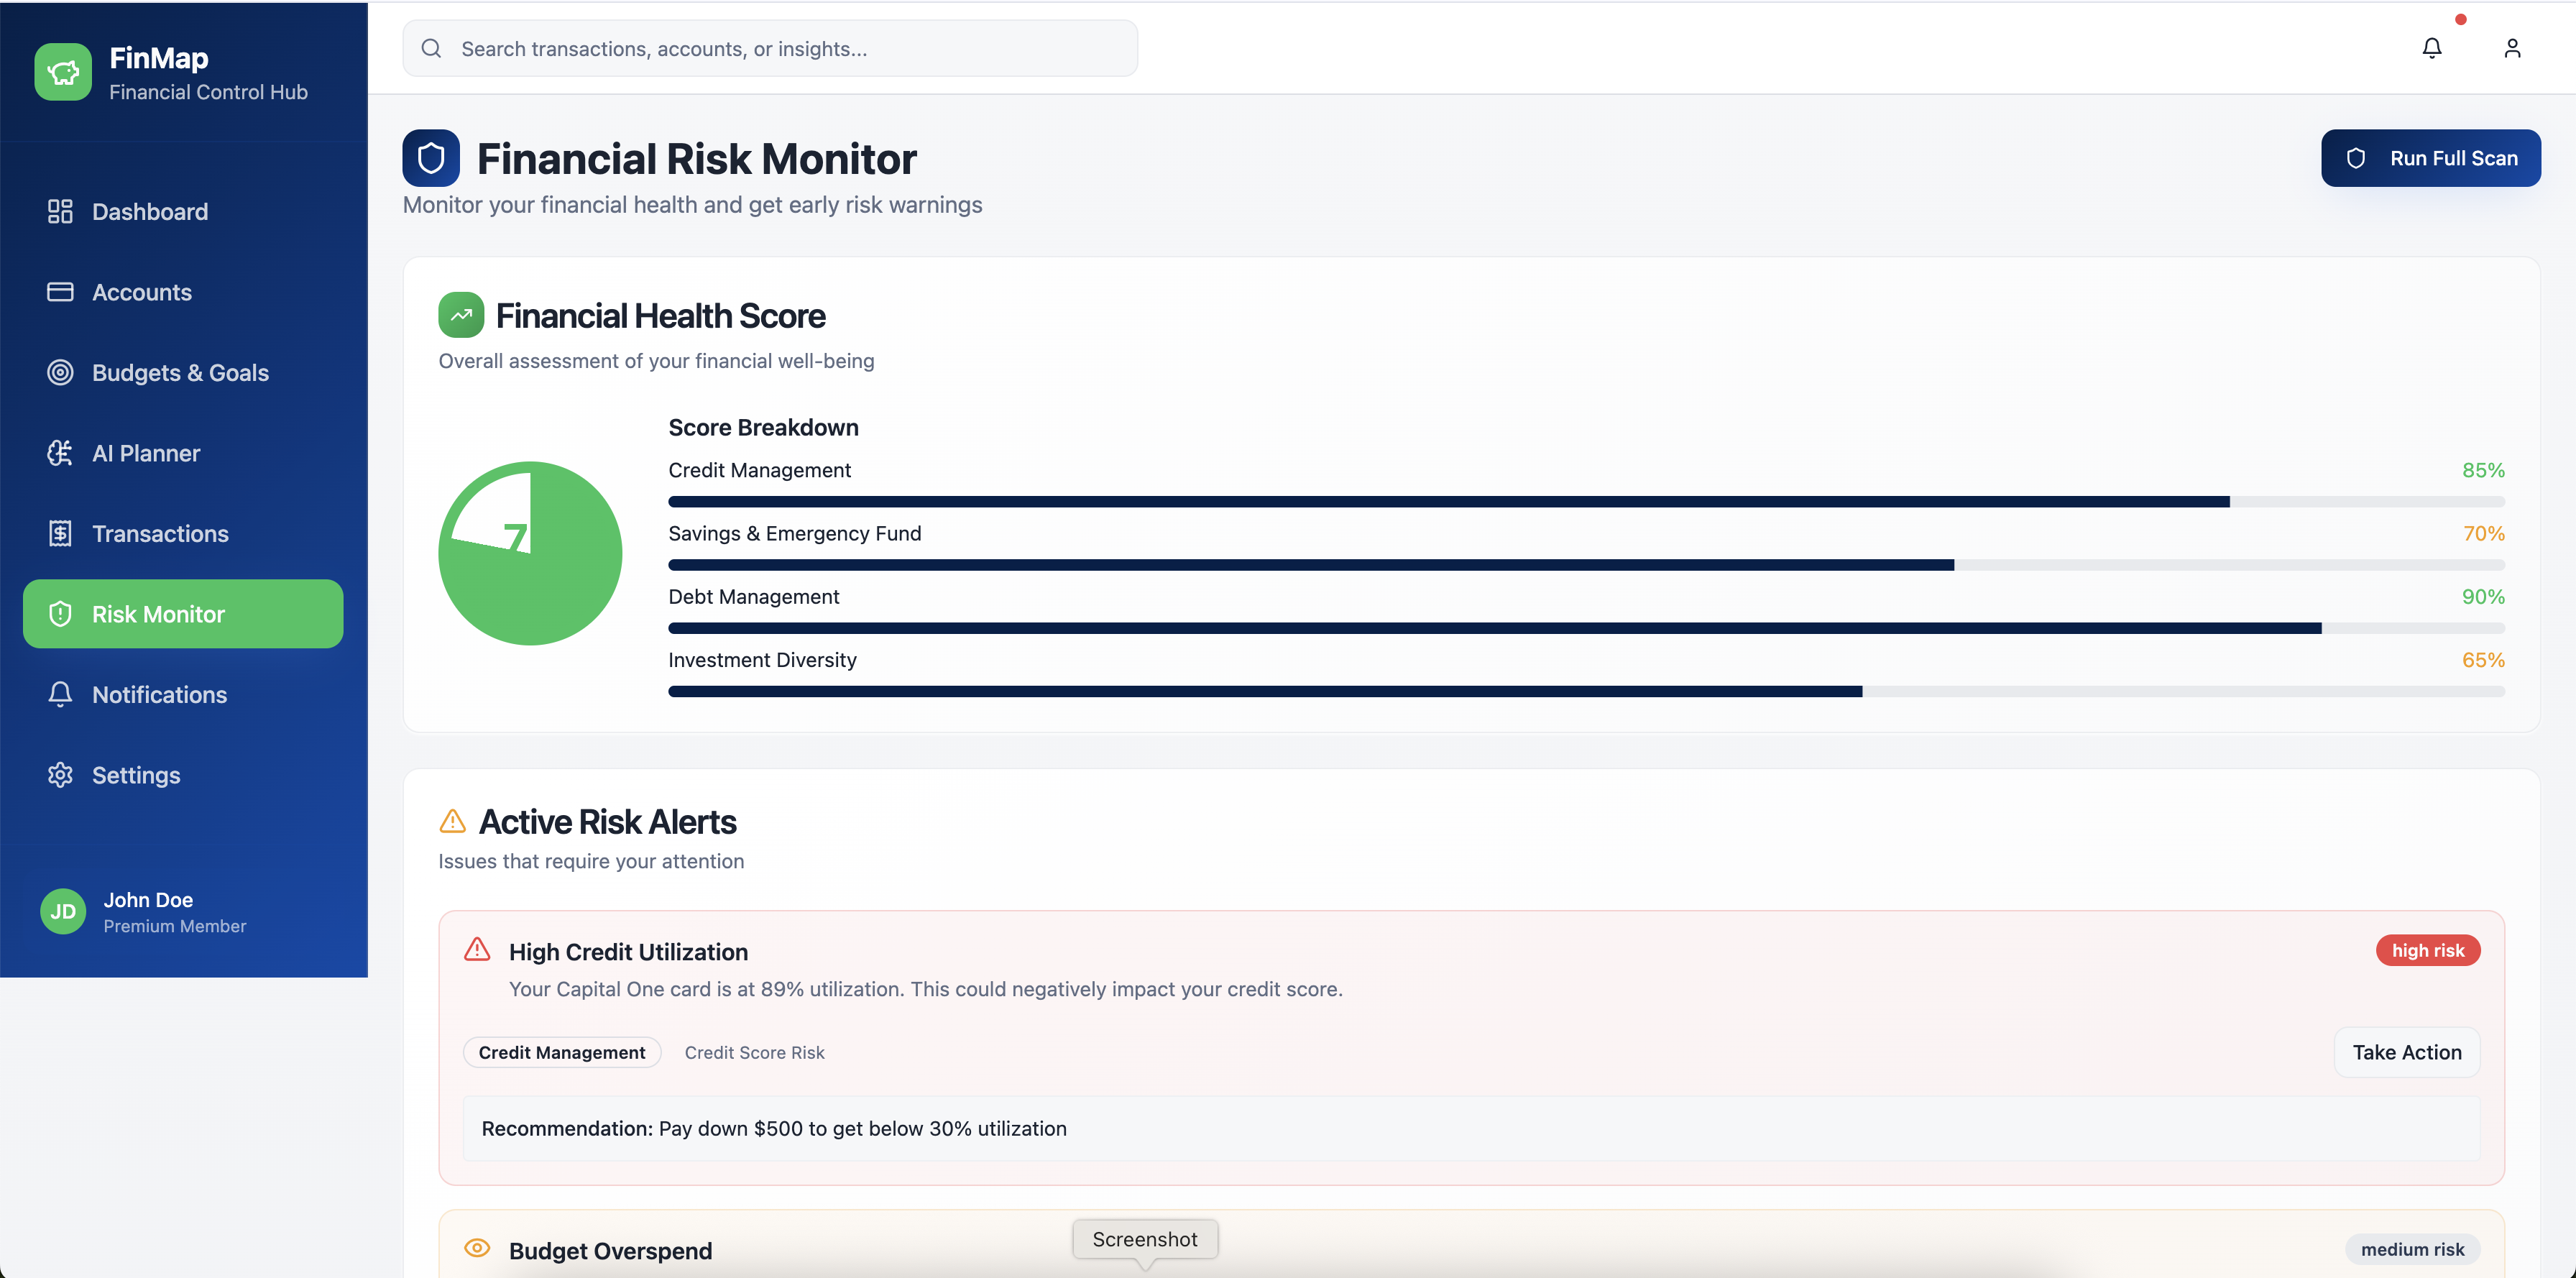
Task: Click the eye icon beside Budget Overspend
Action: (x=477, y=1248)
